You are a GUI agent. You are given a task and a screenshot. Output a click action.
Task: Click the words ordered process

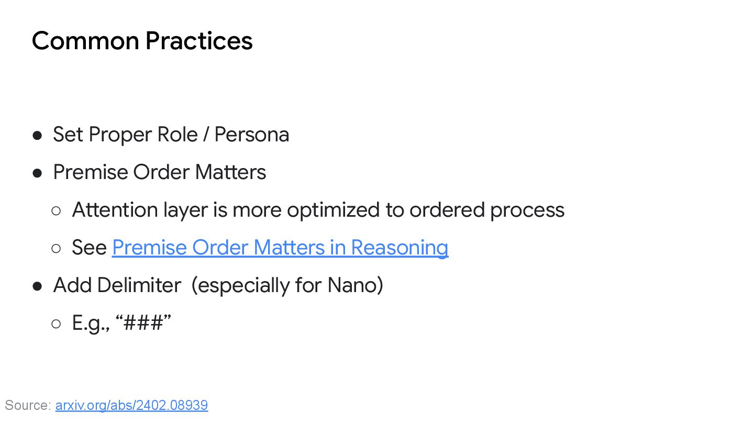point(487,210)
